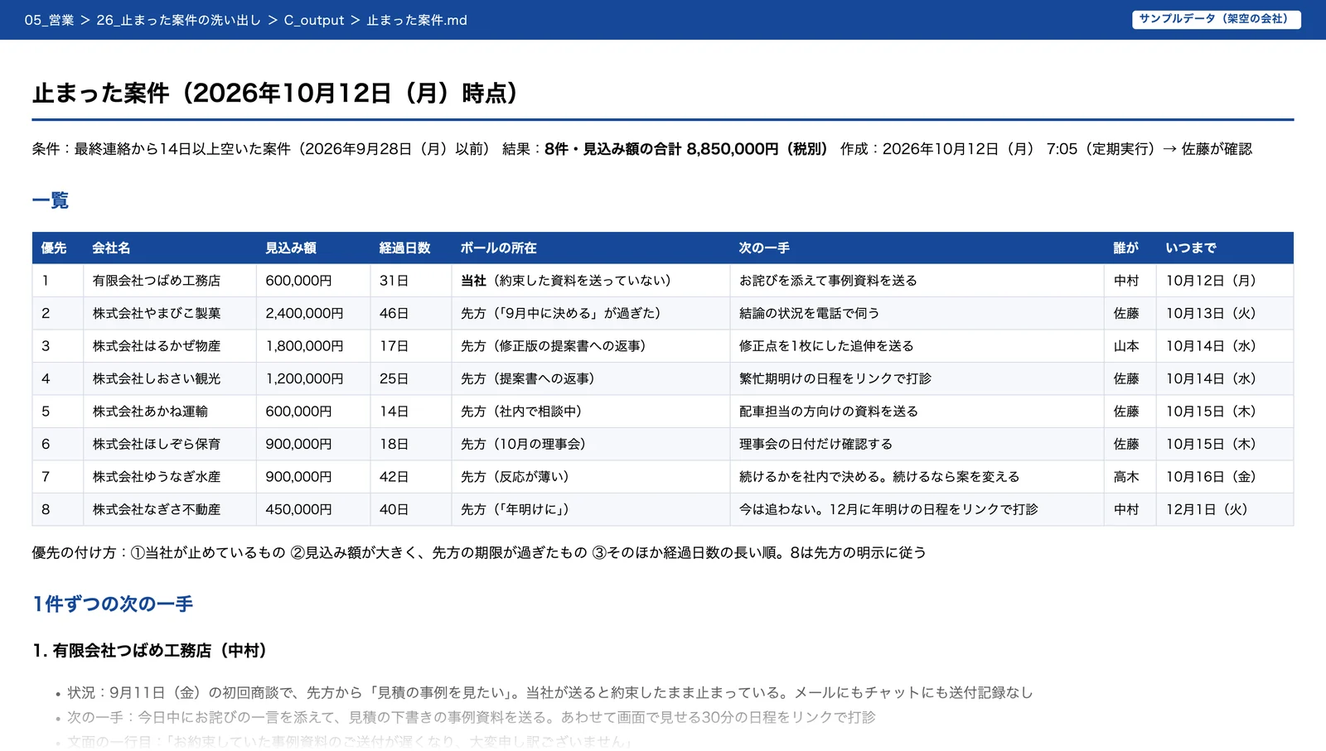Select the 46日 elapsed days cell
The image size is (1326, 751).
(410, 313)
